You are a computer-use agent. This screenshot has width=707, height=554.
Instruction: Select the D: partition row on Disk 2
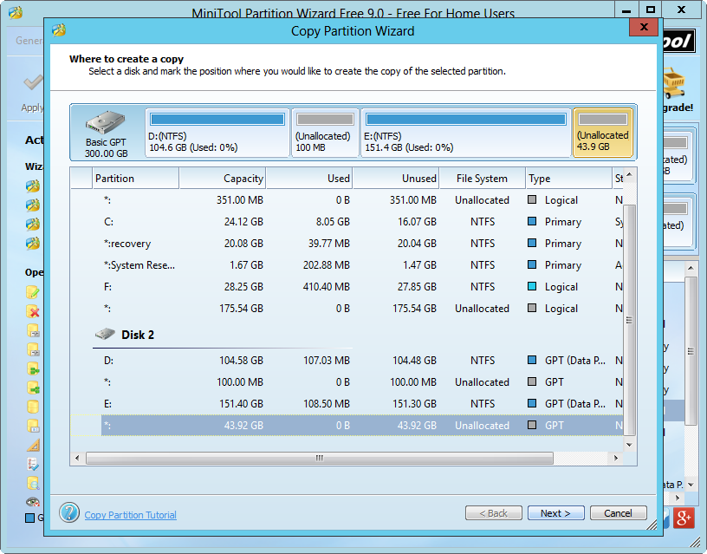347,360
